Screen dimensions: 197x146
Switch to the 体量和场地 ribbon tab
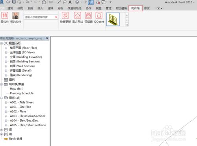point(74,8)
